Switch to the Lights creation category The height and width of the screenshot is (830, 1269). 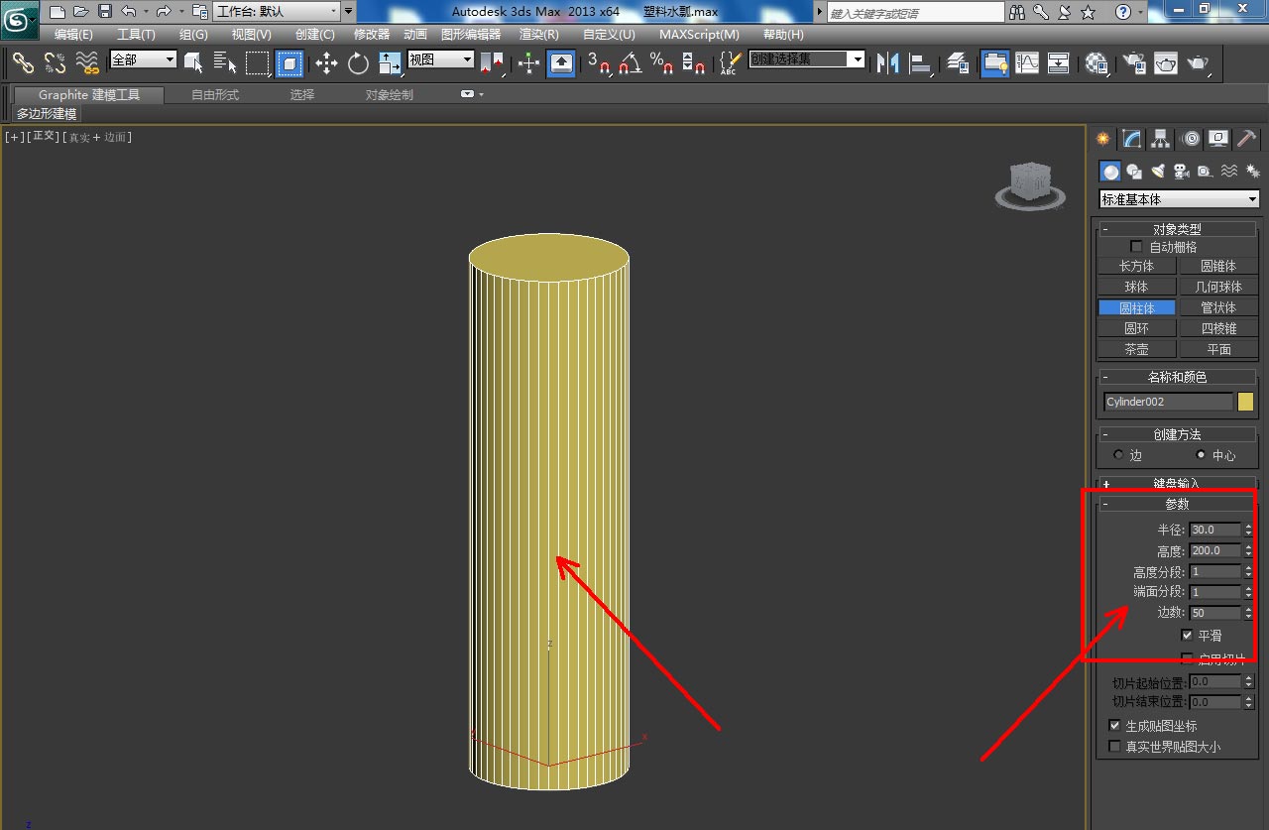tap(1157, 171)
